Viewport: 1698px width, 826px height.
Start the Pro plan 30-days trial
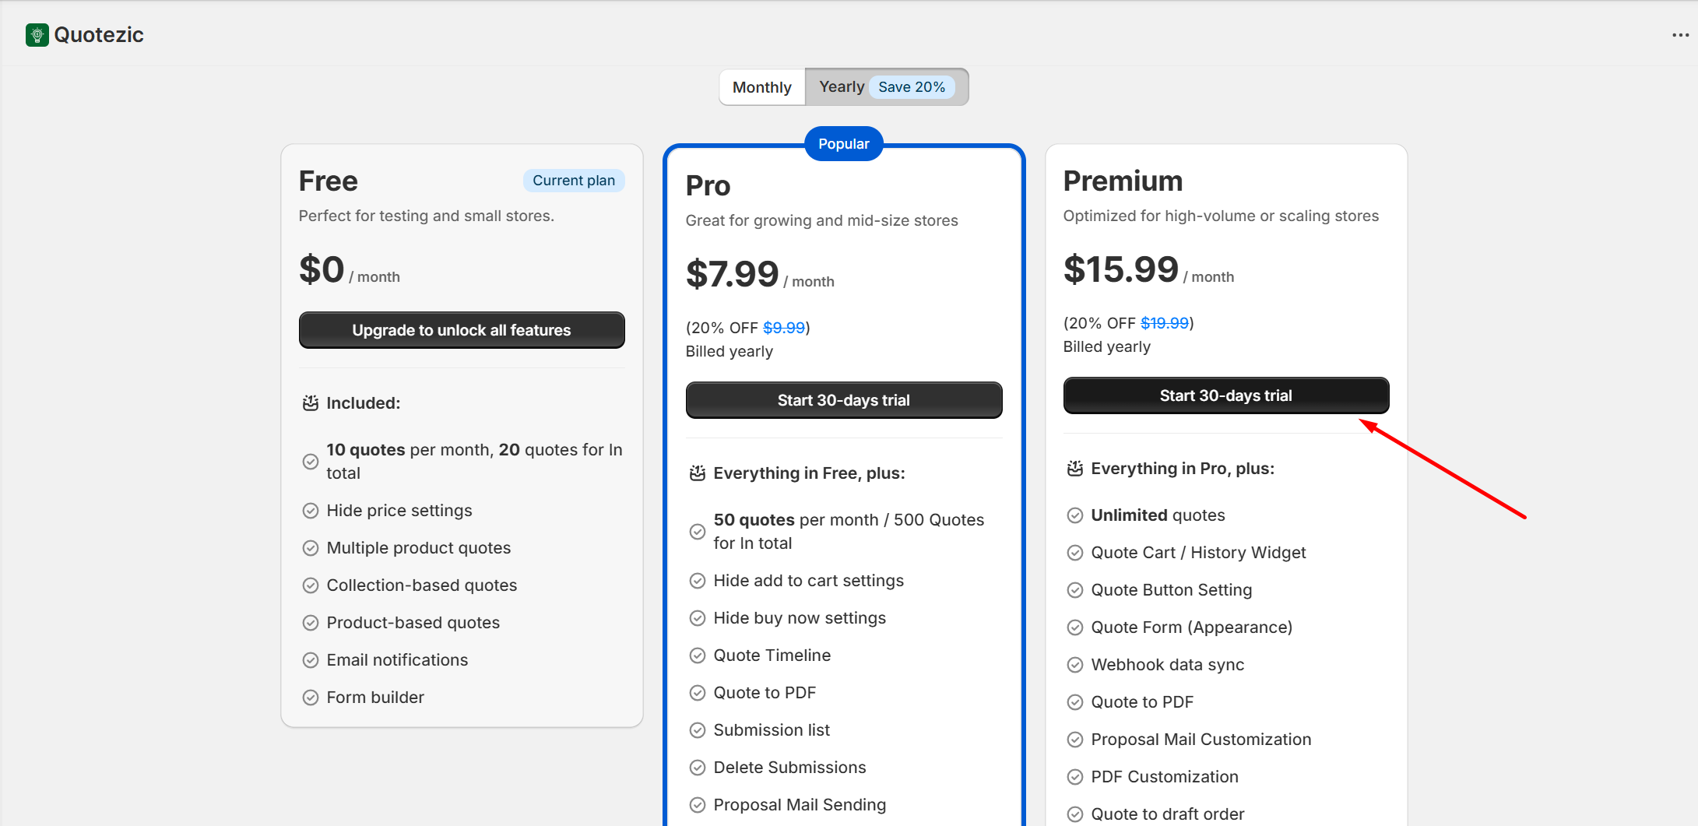point(844,400)
